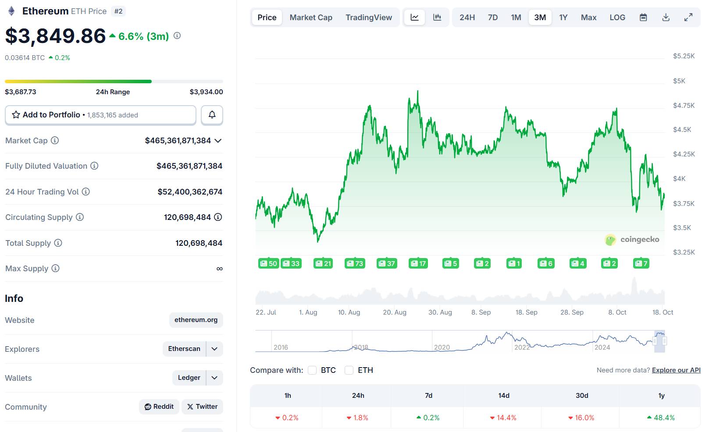Viewport: 709px width, 432px height.
Task: Click Market Cap info icon
Action: [55, 141]
